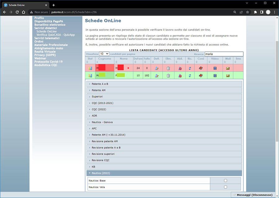
Task: Click the Ricerca search field
Action: point(224,54)
